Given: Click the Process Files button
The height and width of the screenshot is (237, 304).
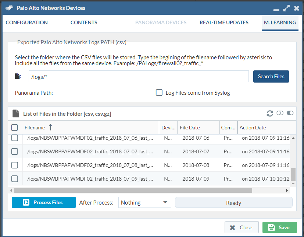Looking at the screenshot, I should (44, 202).
